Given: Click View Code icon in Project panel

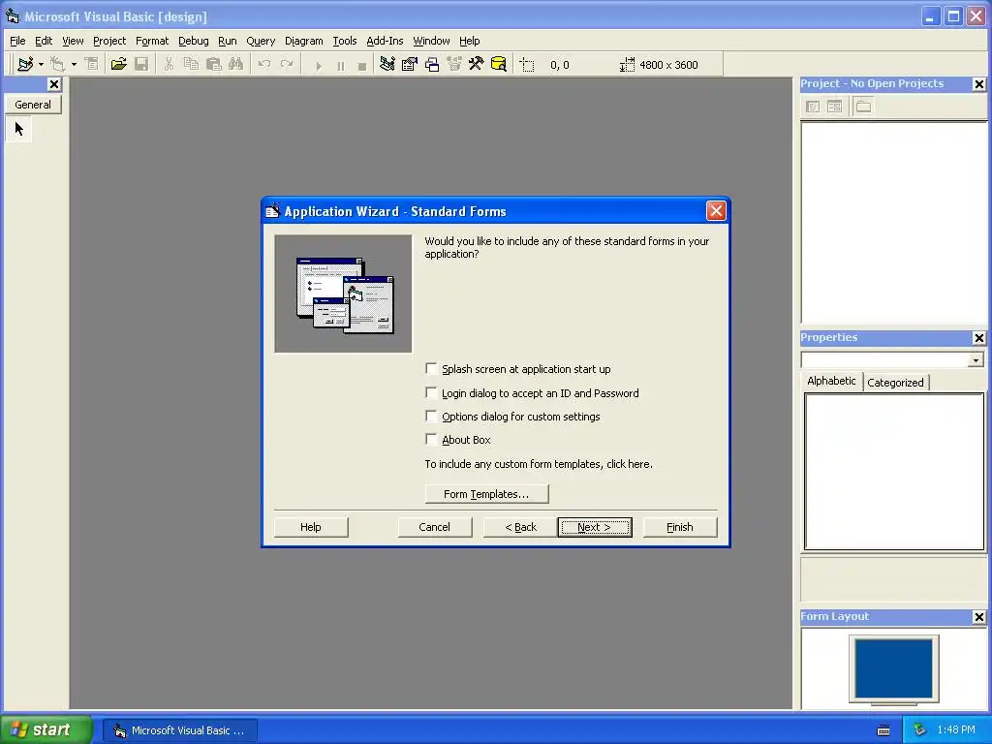Looking at the screenshot, I should (x=813, y=107).
